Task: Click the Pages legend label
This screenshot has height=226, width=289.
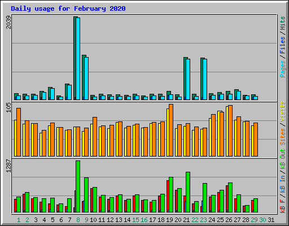Action: (x=283, y=69)
